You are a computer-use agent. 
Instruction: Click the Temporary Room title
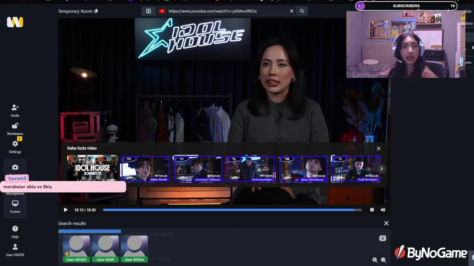pos(75,11)
